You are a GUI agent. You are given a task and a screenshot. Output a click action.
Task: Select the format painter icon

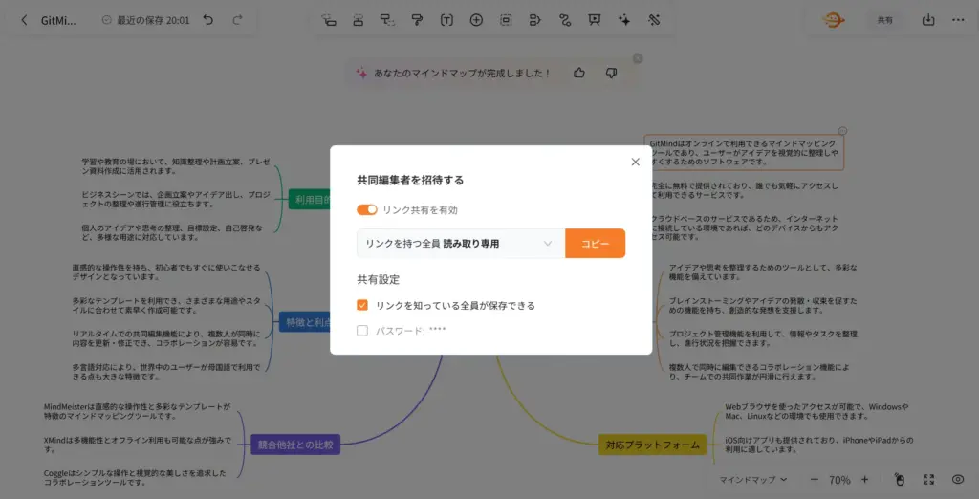[417, 19]
